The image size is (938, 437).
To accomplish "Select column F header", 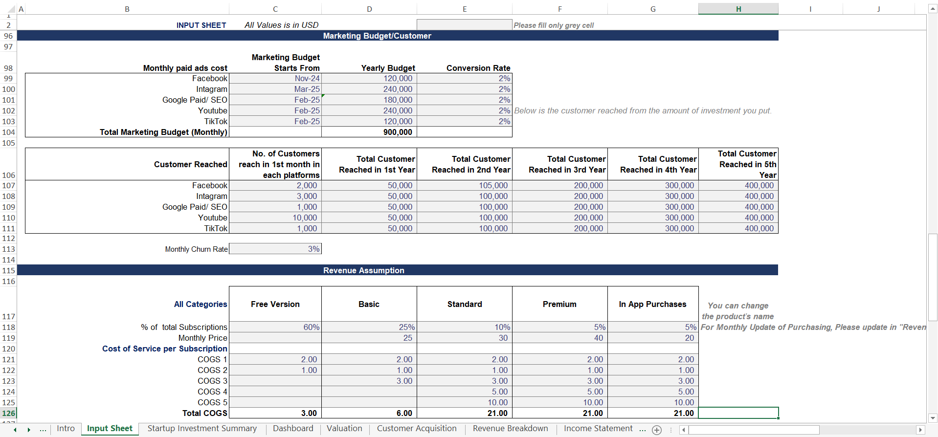I will (560, 9).
